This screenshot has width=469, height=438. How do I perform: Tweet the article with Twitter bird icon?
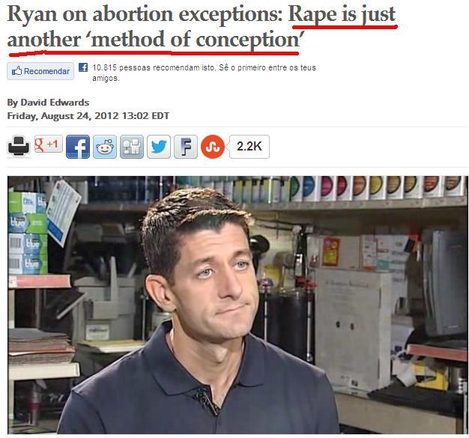pyautogui.click(x=159, y=147)
